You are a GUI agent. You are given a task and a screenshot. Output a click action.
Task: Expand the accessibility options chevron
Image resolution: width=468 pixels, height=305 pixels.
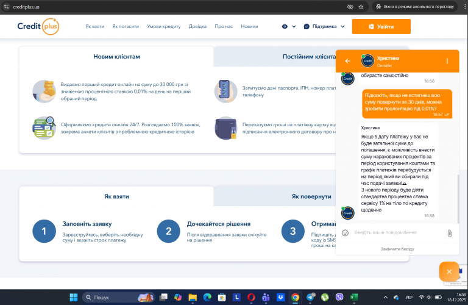coord(294,27)
